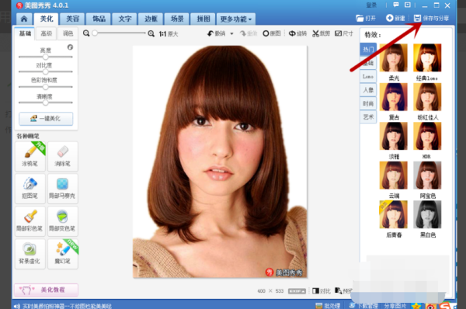466x309 pixels.
Task: Click the 一键美化 one-click beautify button
Action: pyautogui.click(x=46, y=119)
